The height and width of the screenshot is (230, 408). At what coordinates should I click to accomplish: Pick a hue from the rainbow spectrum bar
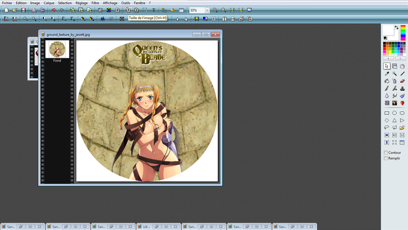tap(403, 33)
